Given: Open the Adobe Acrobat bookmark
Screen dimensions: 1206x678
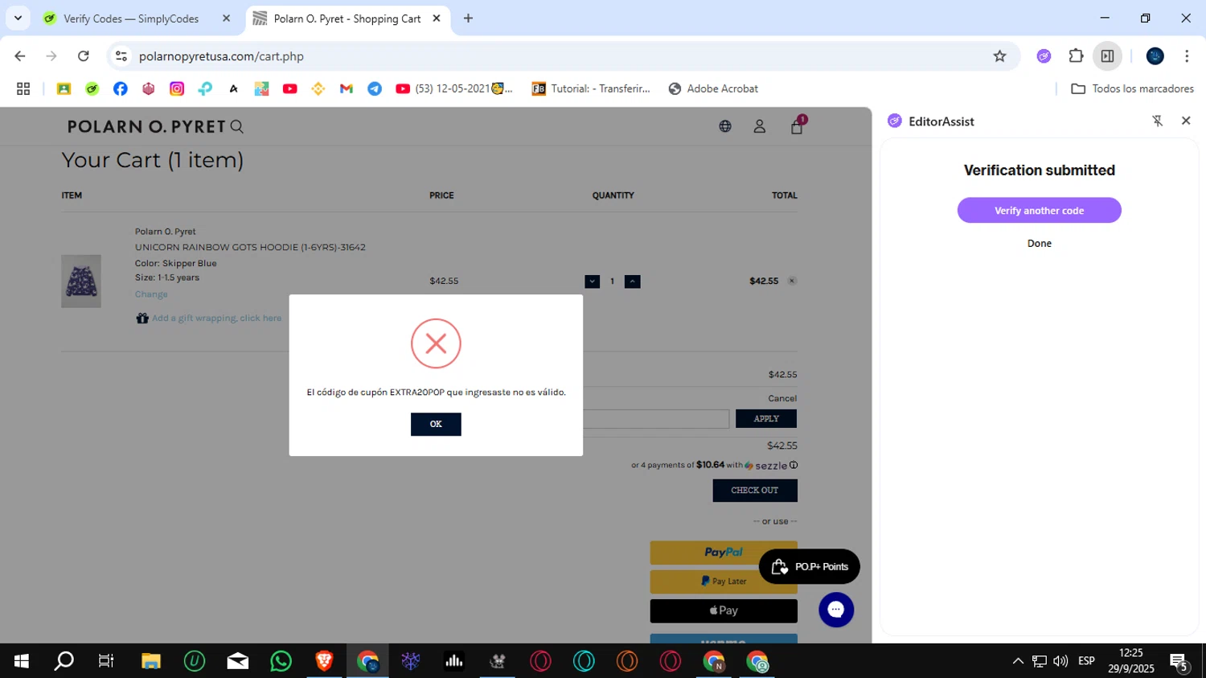Looking at the screenshot, I should [x=713, y=88].
